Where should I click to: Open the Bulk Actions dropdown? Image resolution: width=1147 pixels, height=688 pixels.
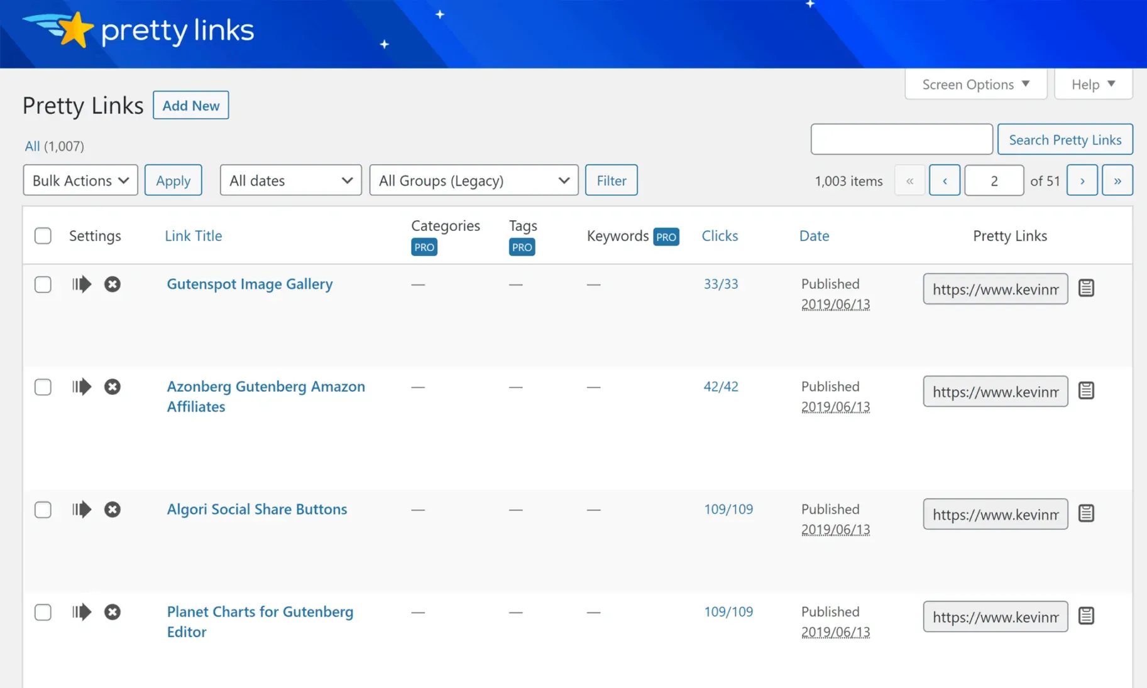point(80,180)
